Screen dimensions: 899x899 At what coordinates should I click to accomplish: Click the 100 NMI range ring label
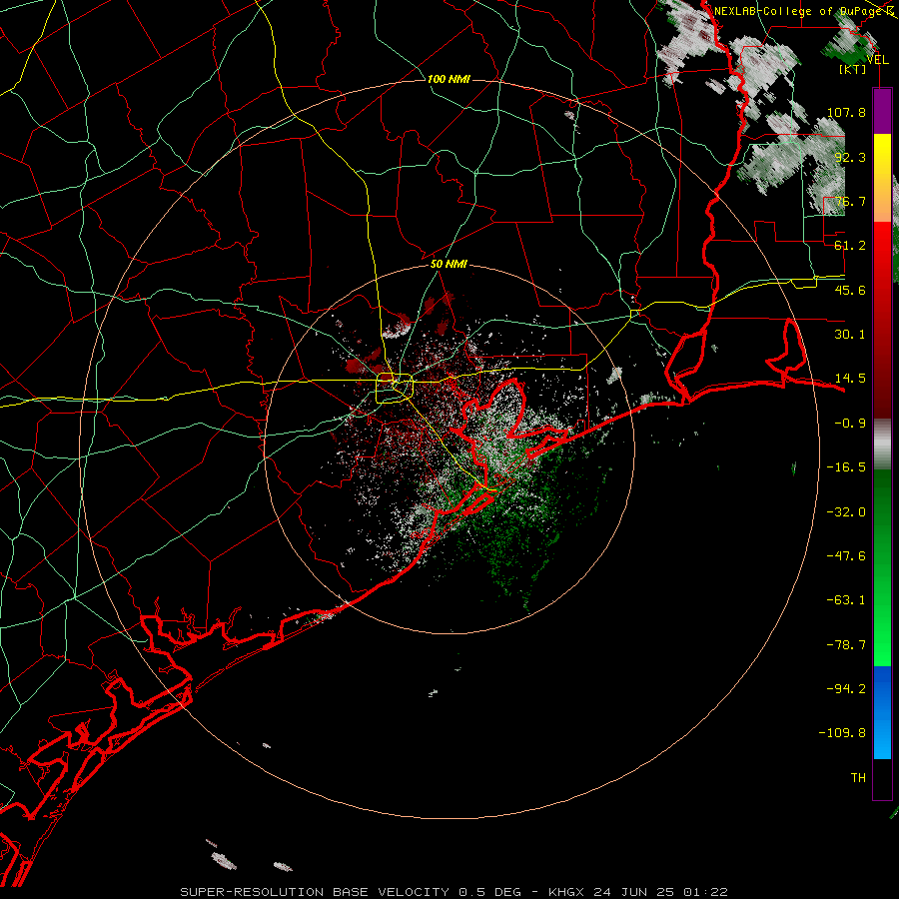[449, 79]
